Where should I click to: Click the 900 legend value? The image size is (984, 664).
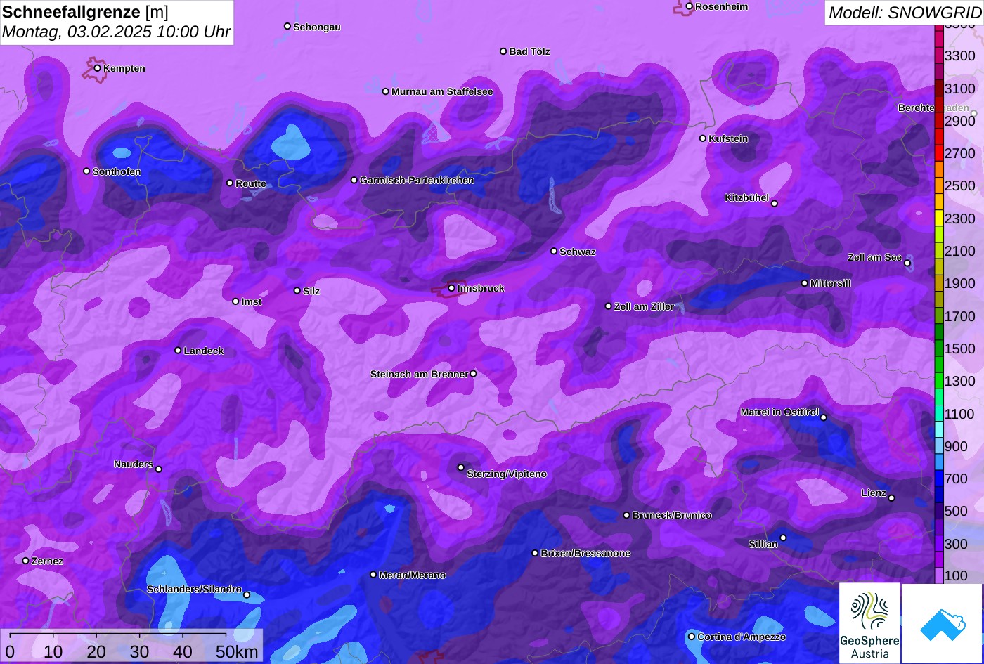pyautogui.click(x=956, y=446)
